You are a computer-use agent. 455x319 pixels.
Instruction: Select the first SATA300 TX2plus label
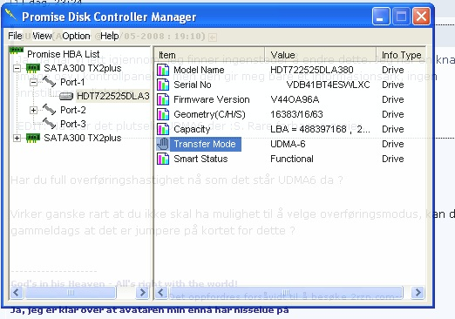pyautogui.click(x=83, y=68)
